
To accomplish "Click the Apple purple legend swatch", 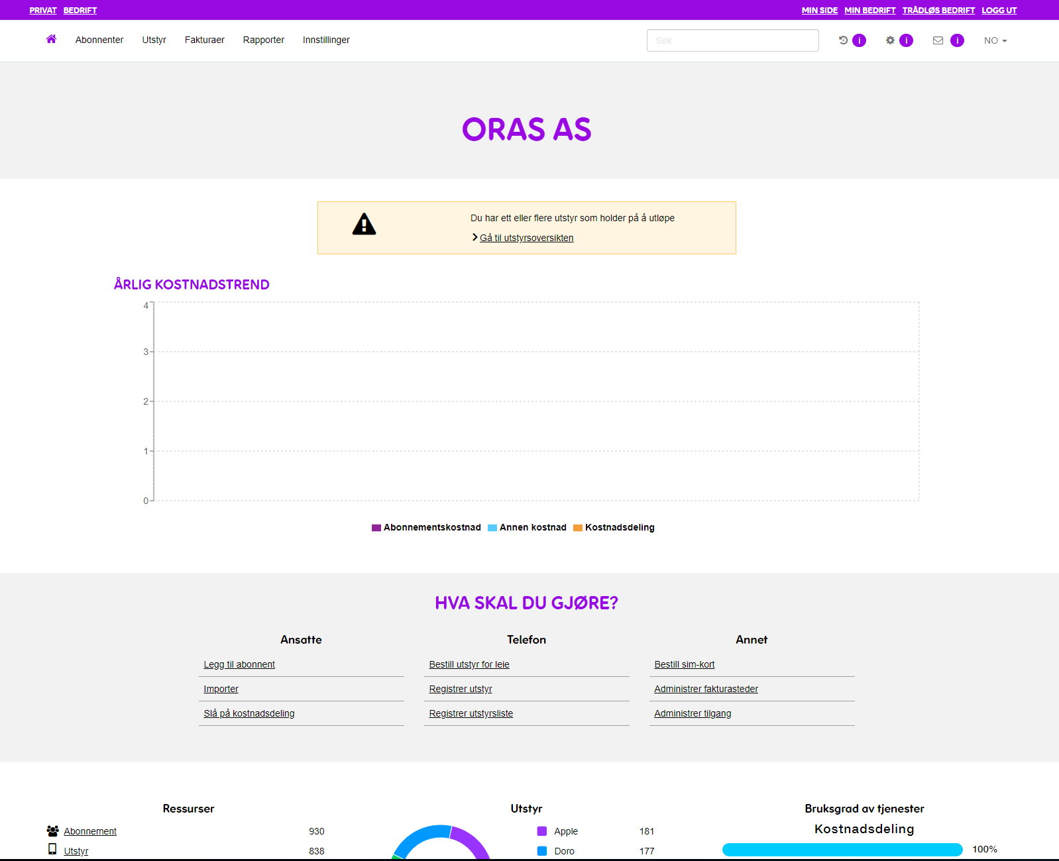I will pos(542,831).
